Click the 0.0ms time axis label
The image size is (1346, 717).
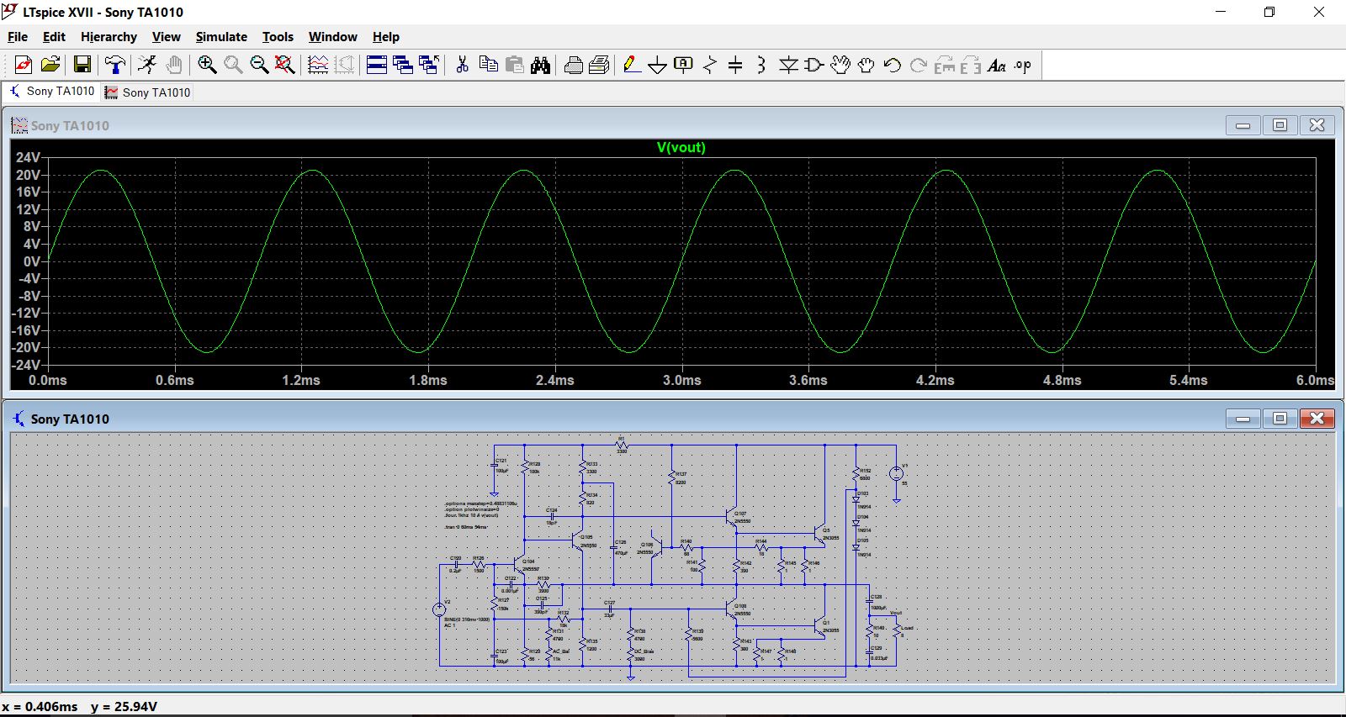pyautogui.click(x=48, y=380)
